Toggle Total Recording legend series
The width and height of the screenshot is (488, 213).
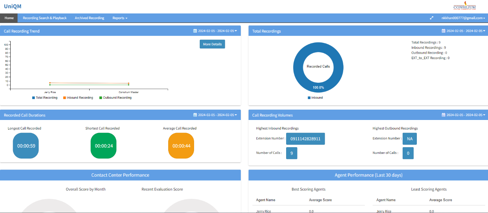click(x=45, y=98)
